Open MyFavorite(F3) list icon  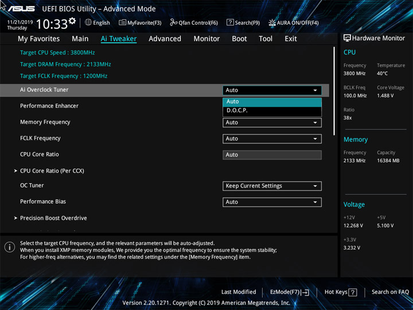tap(122, 22)
